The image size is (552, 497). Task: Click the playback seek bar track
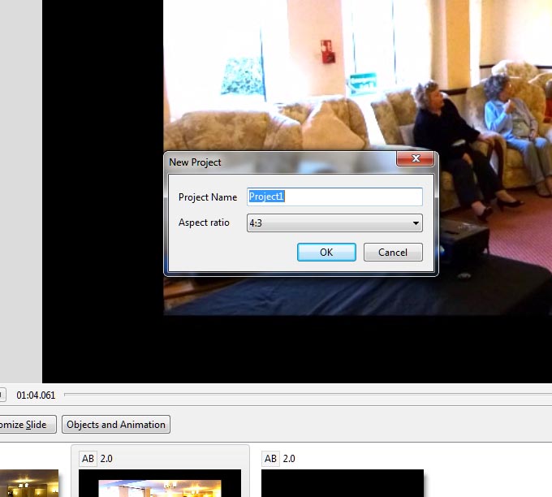click(x=308, y=395)
